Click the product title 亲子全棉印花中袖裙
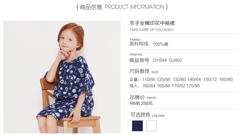The width and height of the screenshot is (249, 135). click(x=152, y=23)
